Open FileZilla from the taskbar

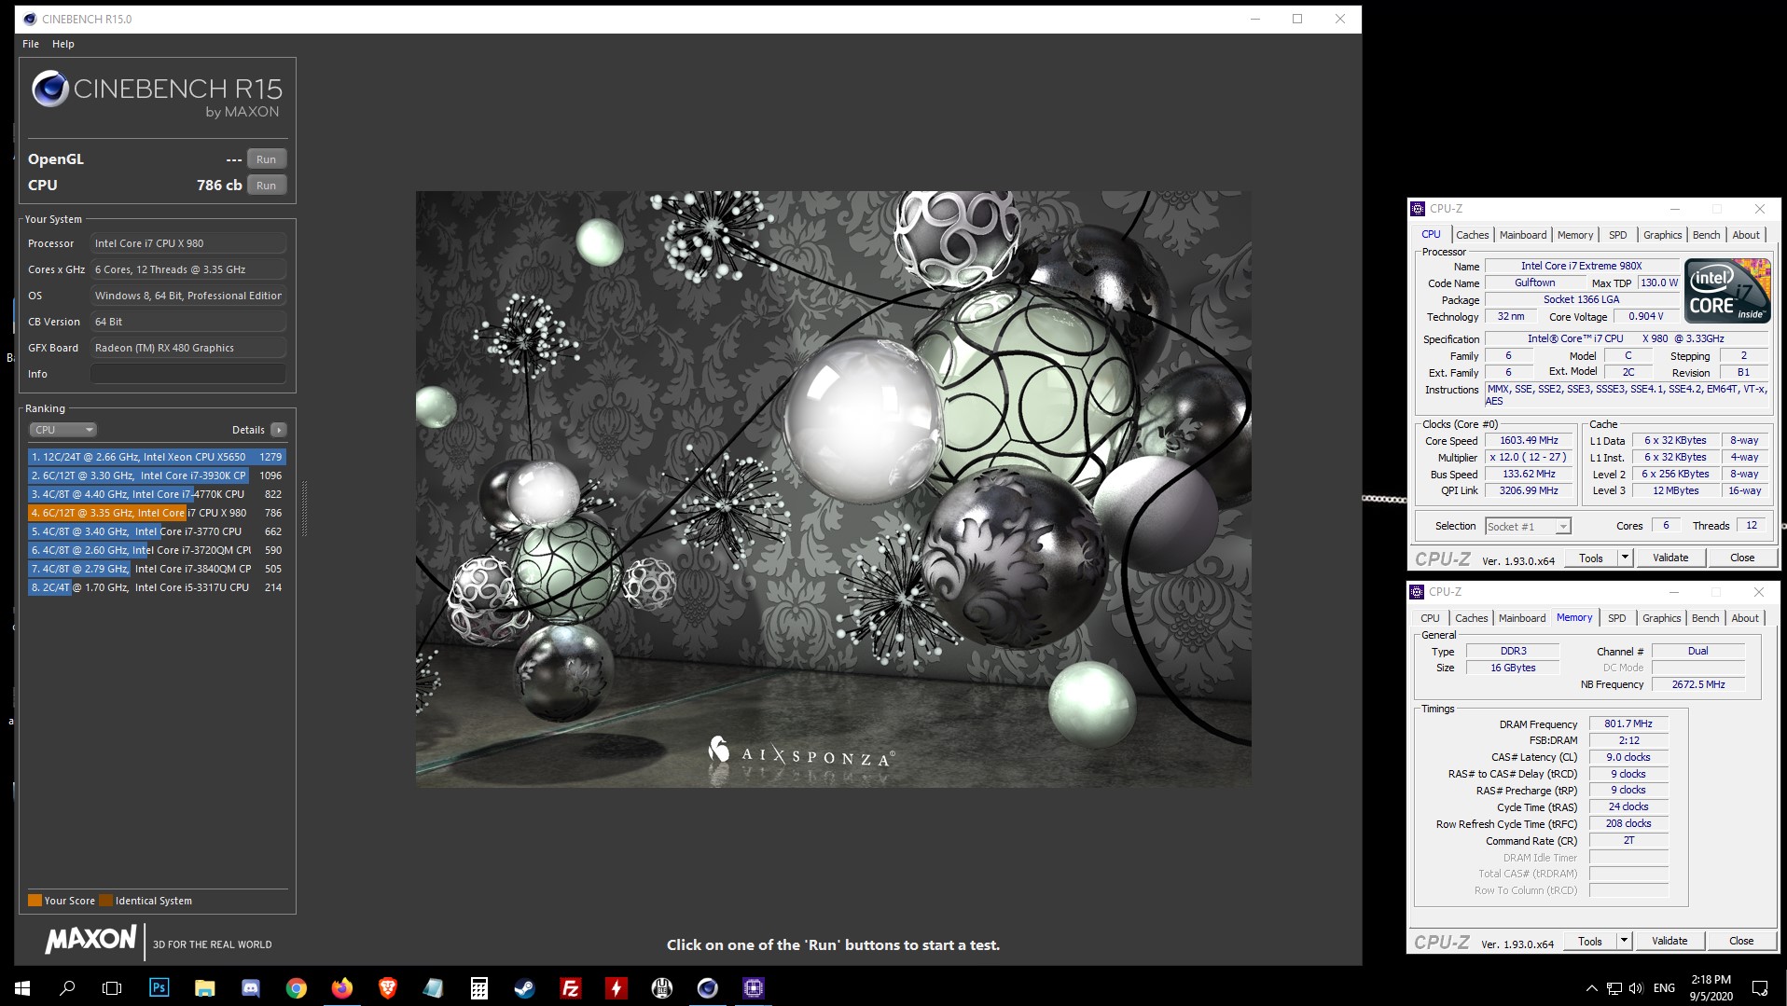pyautogui.click(x=571, y=987)
